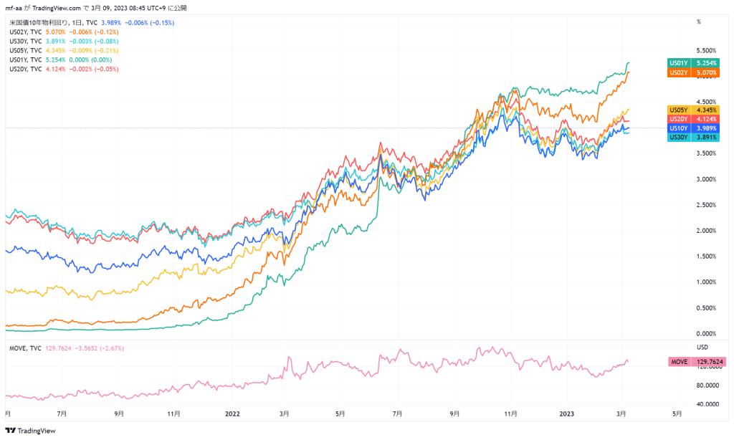Select the US02Y orange price tag
Screen dimensions: 734x440
(693, 72)
